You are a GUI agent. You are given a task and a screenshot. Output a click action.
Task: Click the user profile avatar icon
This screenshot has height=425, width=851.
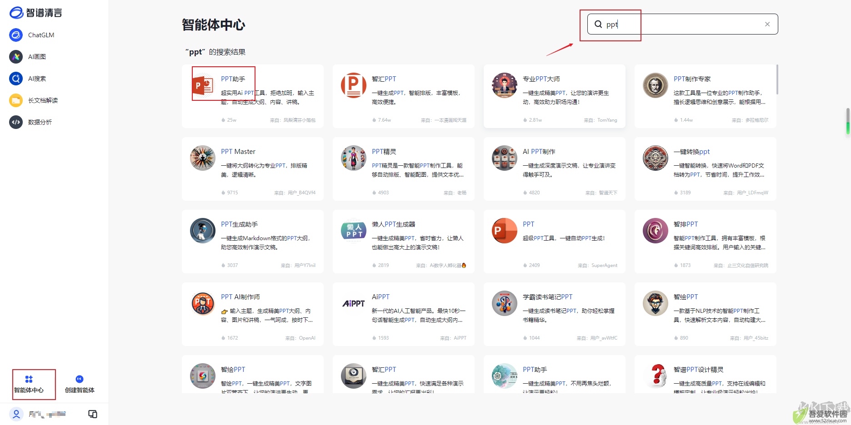tap(16, 414)
